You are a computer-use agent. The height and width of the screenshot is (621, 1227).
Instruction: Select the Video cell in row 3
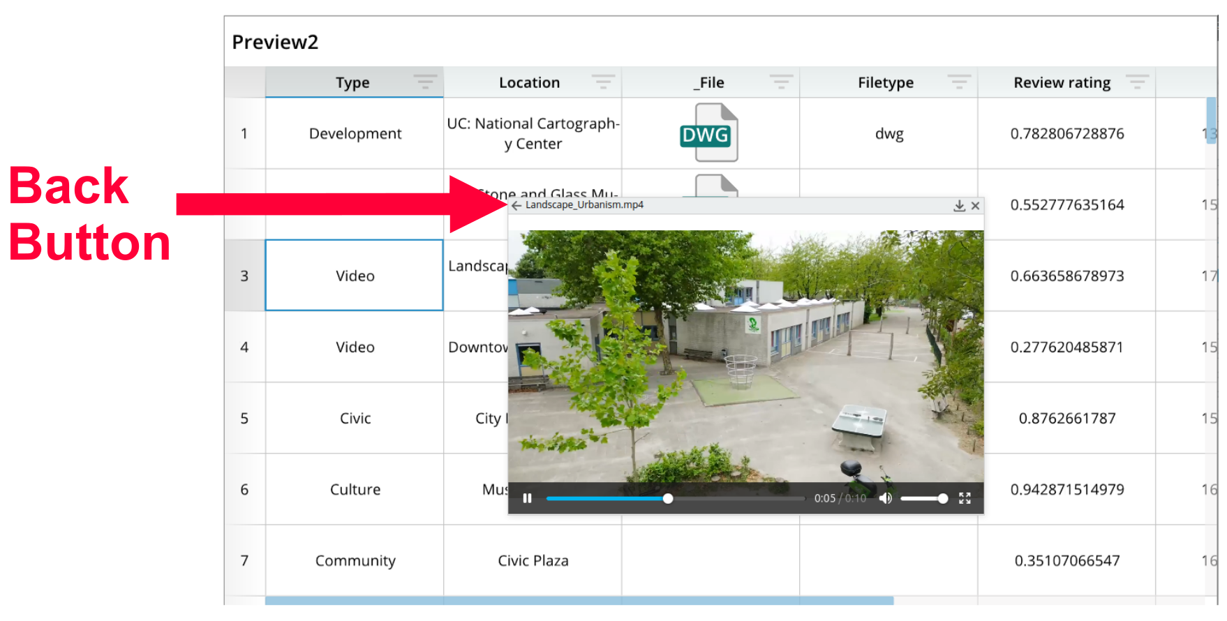[x=355, y=276]
